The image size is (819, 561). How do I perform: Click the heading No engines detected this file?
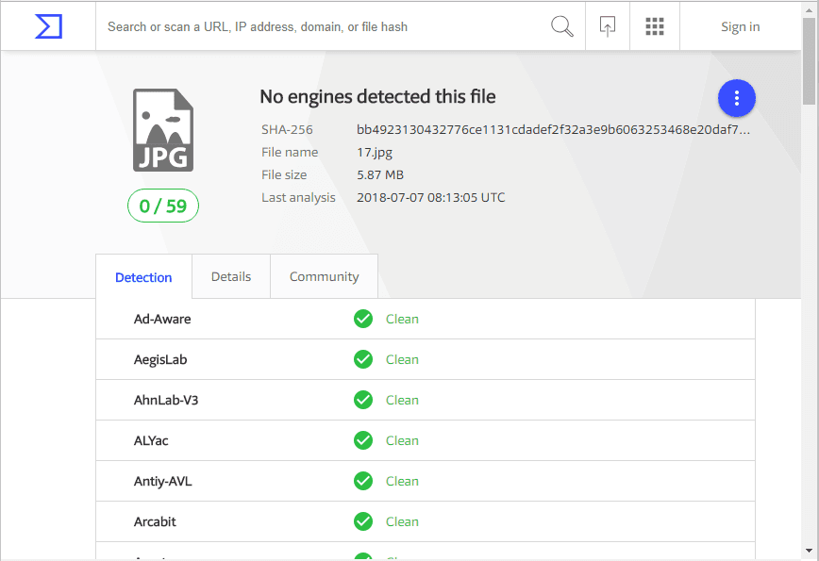tap(377, 96)
